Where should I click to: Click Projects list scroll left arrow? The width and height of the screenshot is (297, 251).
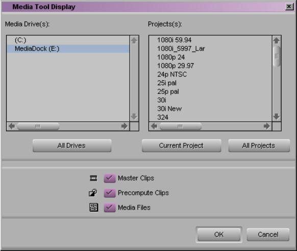pos(154,126)
